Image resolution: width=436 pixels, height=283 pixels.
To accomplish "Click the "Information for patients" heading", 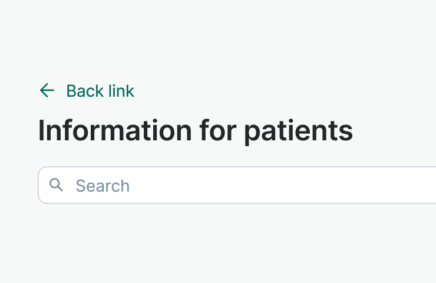I will 195,131.
